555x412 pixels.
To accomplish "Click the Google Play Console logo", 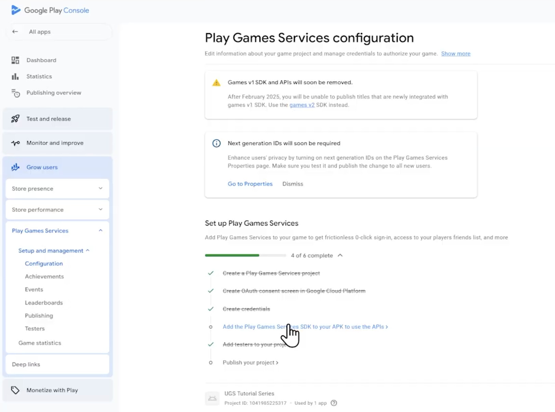I will coord(50,10).
